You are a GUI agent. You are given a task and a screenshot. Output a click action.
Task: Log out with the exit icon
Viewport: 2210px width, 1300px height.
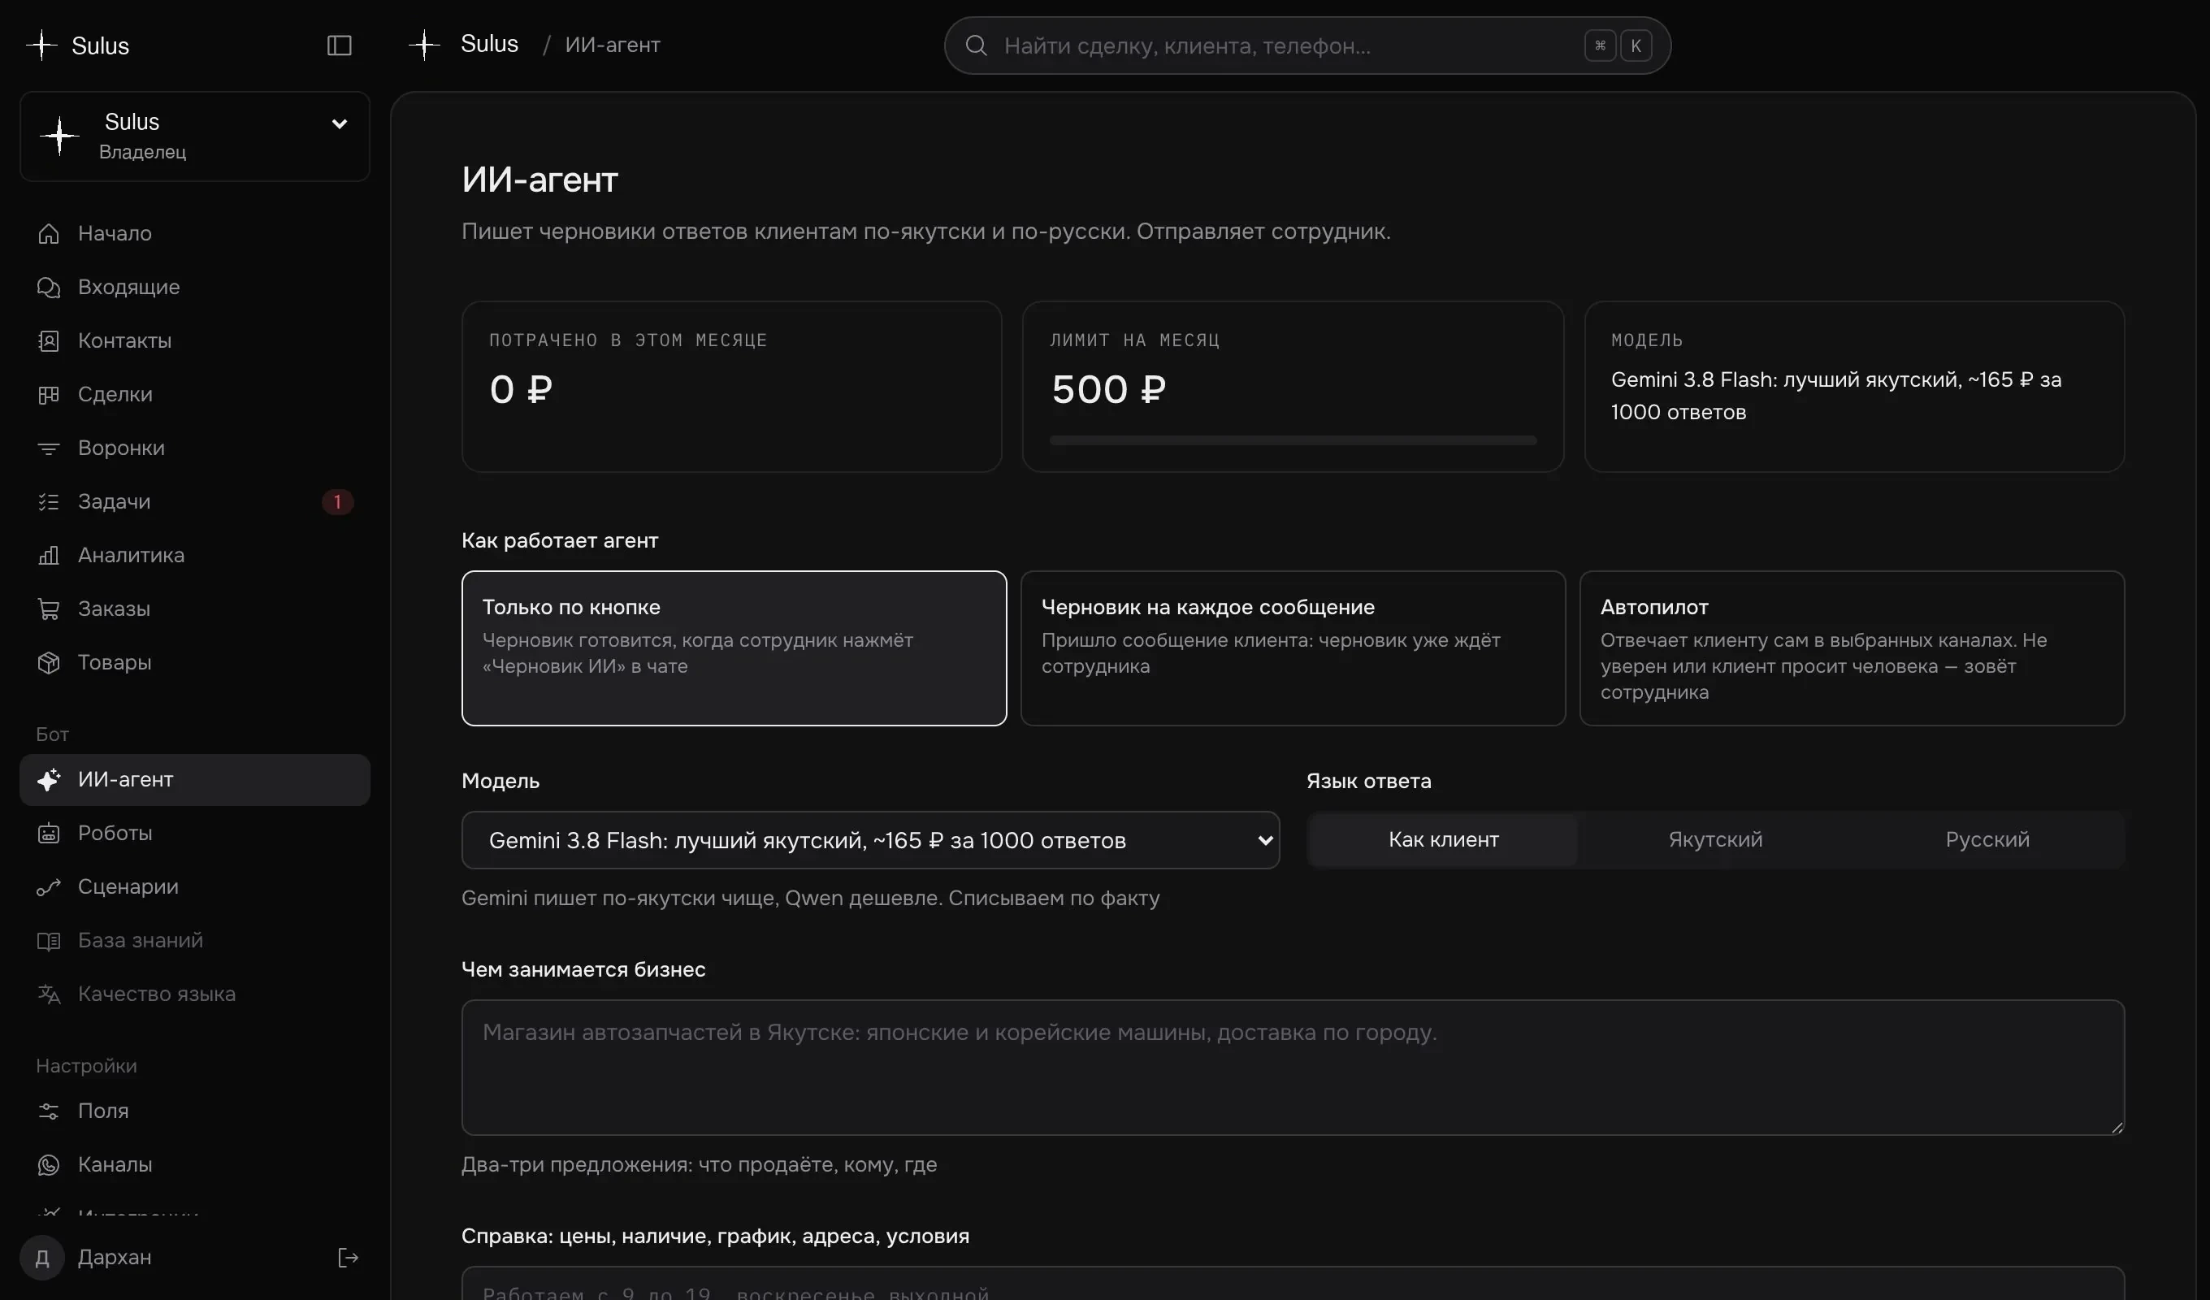tap(349, 1258)
